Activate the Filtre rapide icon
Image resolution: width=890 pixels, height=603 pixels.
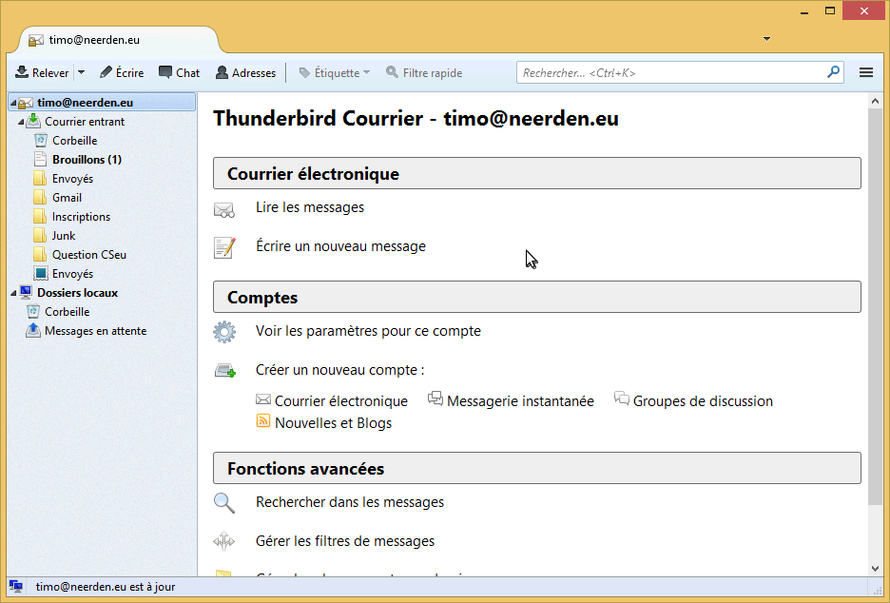tap(391, 72)
